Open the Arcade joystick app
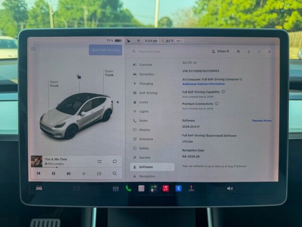 click(191, 188)
